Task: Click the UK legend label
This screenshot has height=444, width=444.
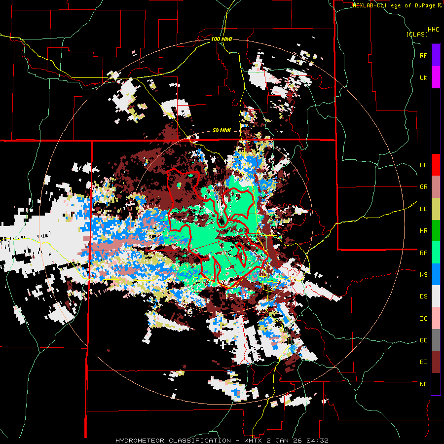Action: tap(423, 77)
